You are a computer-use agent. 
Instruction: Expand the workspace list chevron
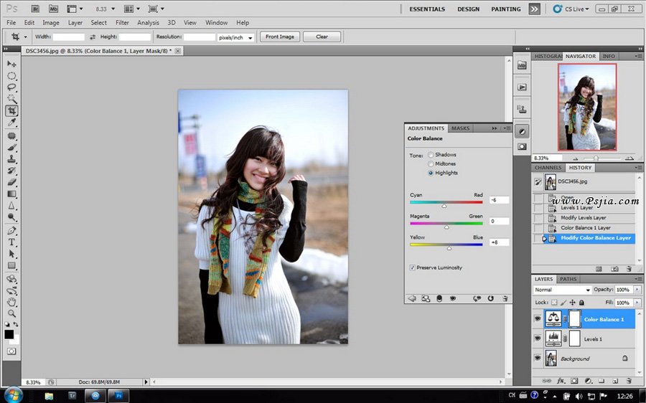[534, 9]
